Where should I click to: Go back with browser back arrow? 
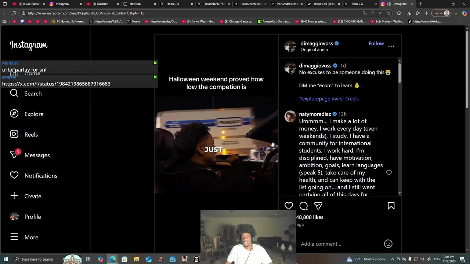tap(5, 13)
